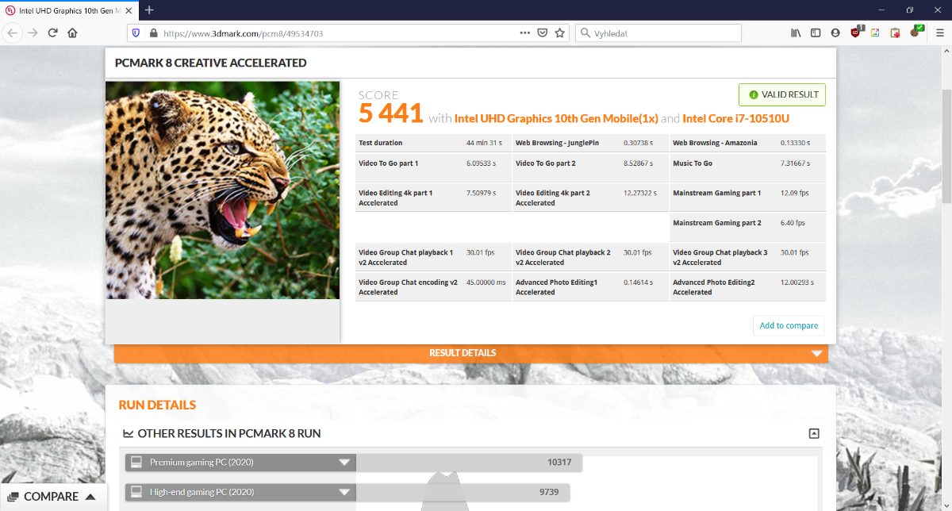Viewport: 952px width, 511px height.
Task: Open the Firefox hamburger menu
Action: (x=939, y=33)
